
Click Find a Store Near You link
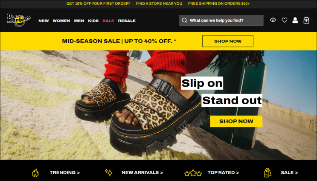[159, 3]
